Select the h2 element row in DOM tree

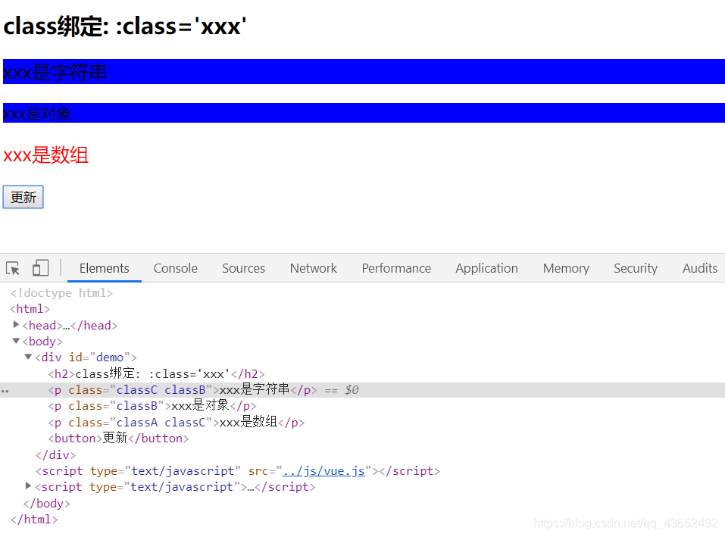point(362,374)
